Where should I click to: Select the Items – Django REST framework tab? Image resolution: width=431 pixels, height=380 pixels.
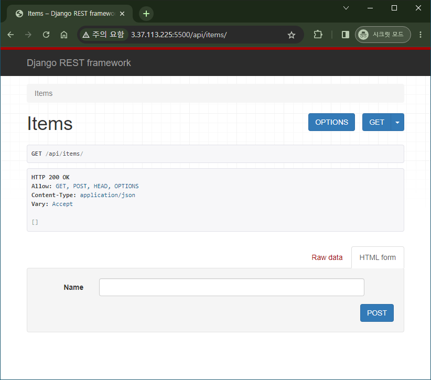coord(70,14)
